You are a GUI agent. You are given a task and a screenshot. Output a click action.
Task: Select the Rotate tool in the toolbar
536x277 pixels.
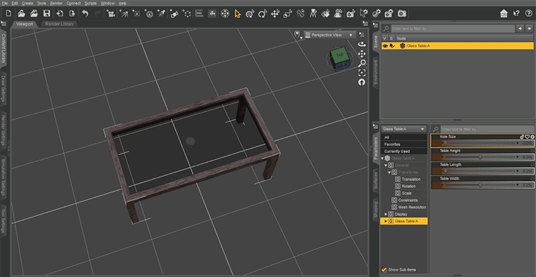pyautogui.click(x=263, y=13)
